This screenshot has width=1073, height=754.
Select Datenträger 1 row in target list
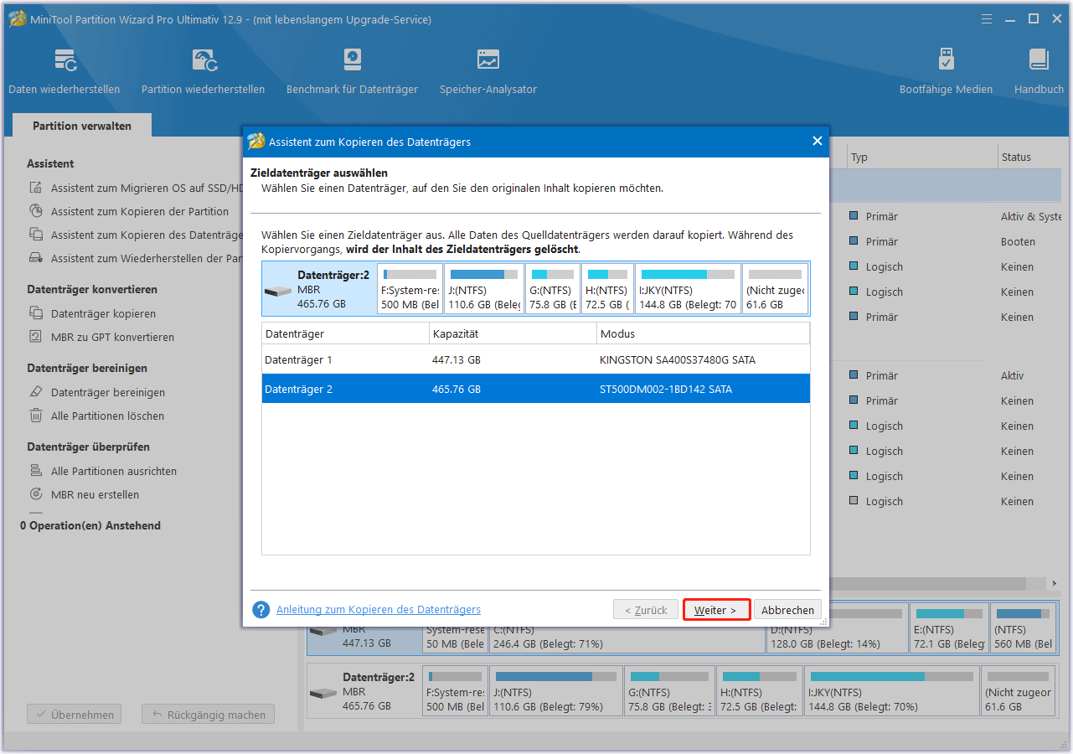click(536, 359)
